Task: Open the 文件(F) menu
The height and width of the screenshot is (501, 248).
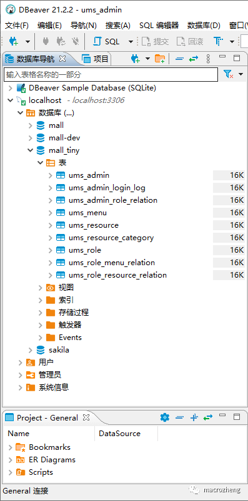Action: pyautogui.click(x=17, y=26)
